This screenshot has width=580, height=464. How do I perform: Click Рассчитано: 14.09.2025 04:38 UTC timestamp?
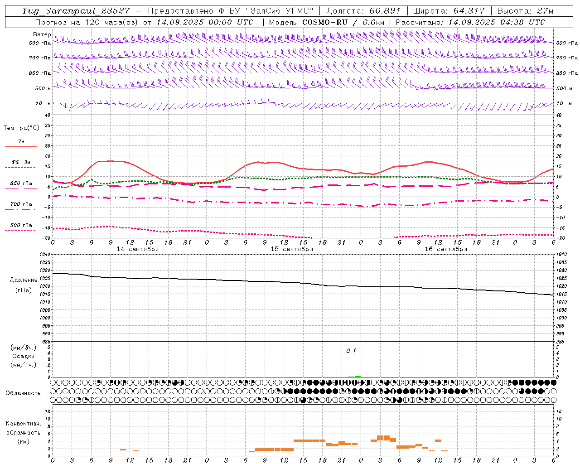click(470, 22)
